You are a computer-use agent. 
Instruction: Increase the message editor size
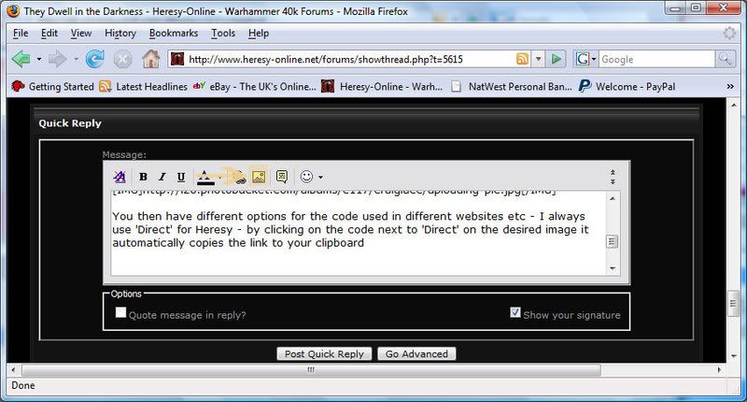tap(613, 181)
